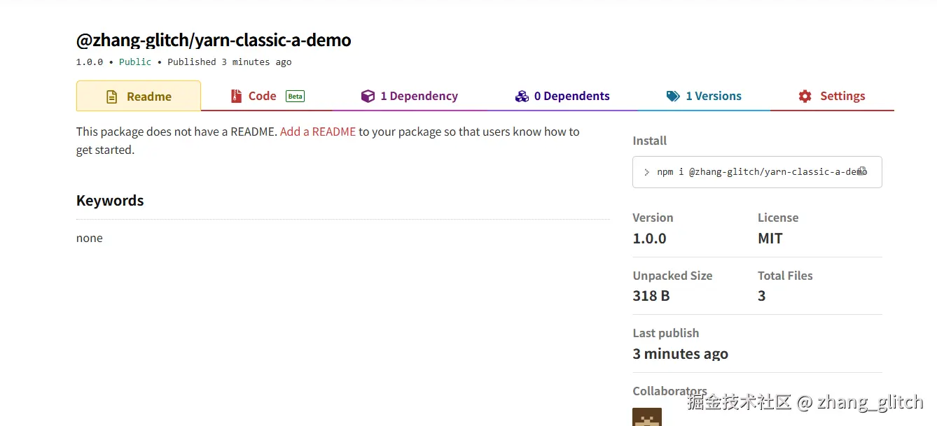Click the red Code file icon
The image size is (937, 426).
(x=236, y=96)
